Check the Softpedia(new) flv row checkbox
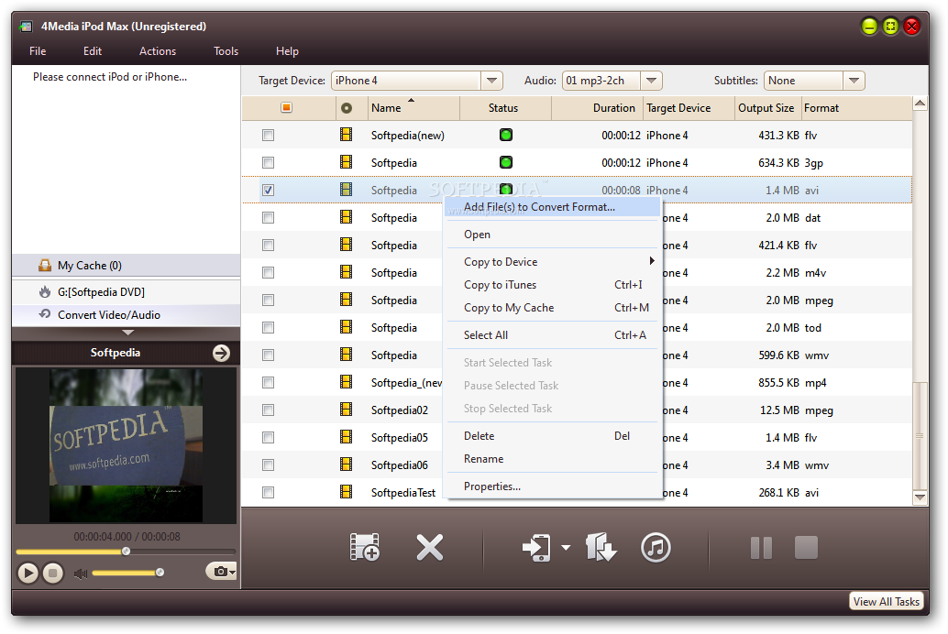 (x=268, y=136)
